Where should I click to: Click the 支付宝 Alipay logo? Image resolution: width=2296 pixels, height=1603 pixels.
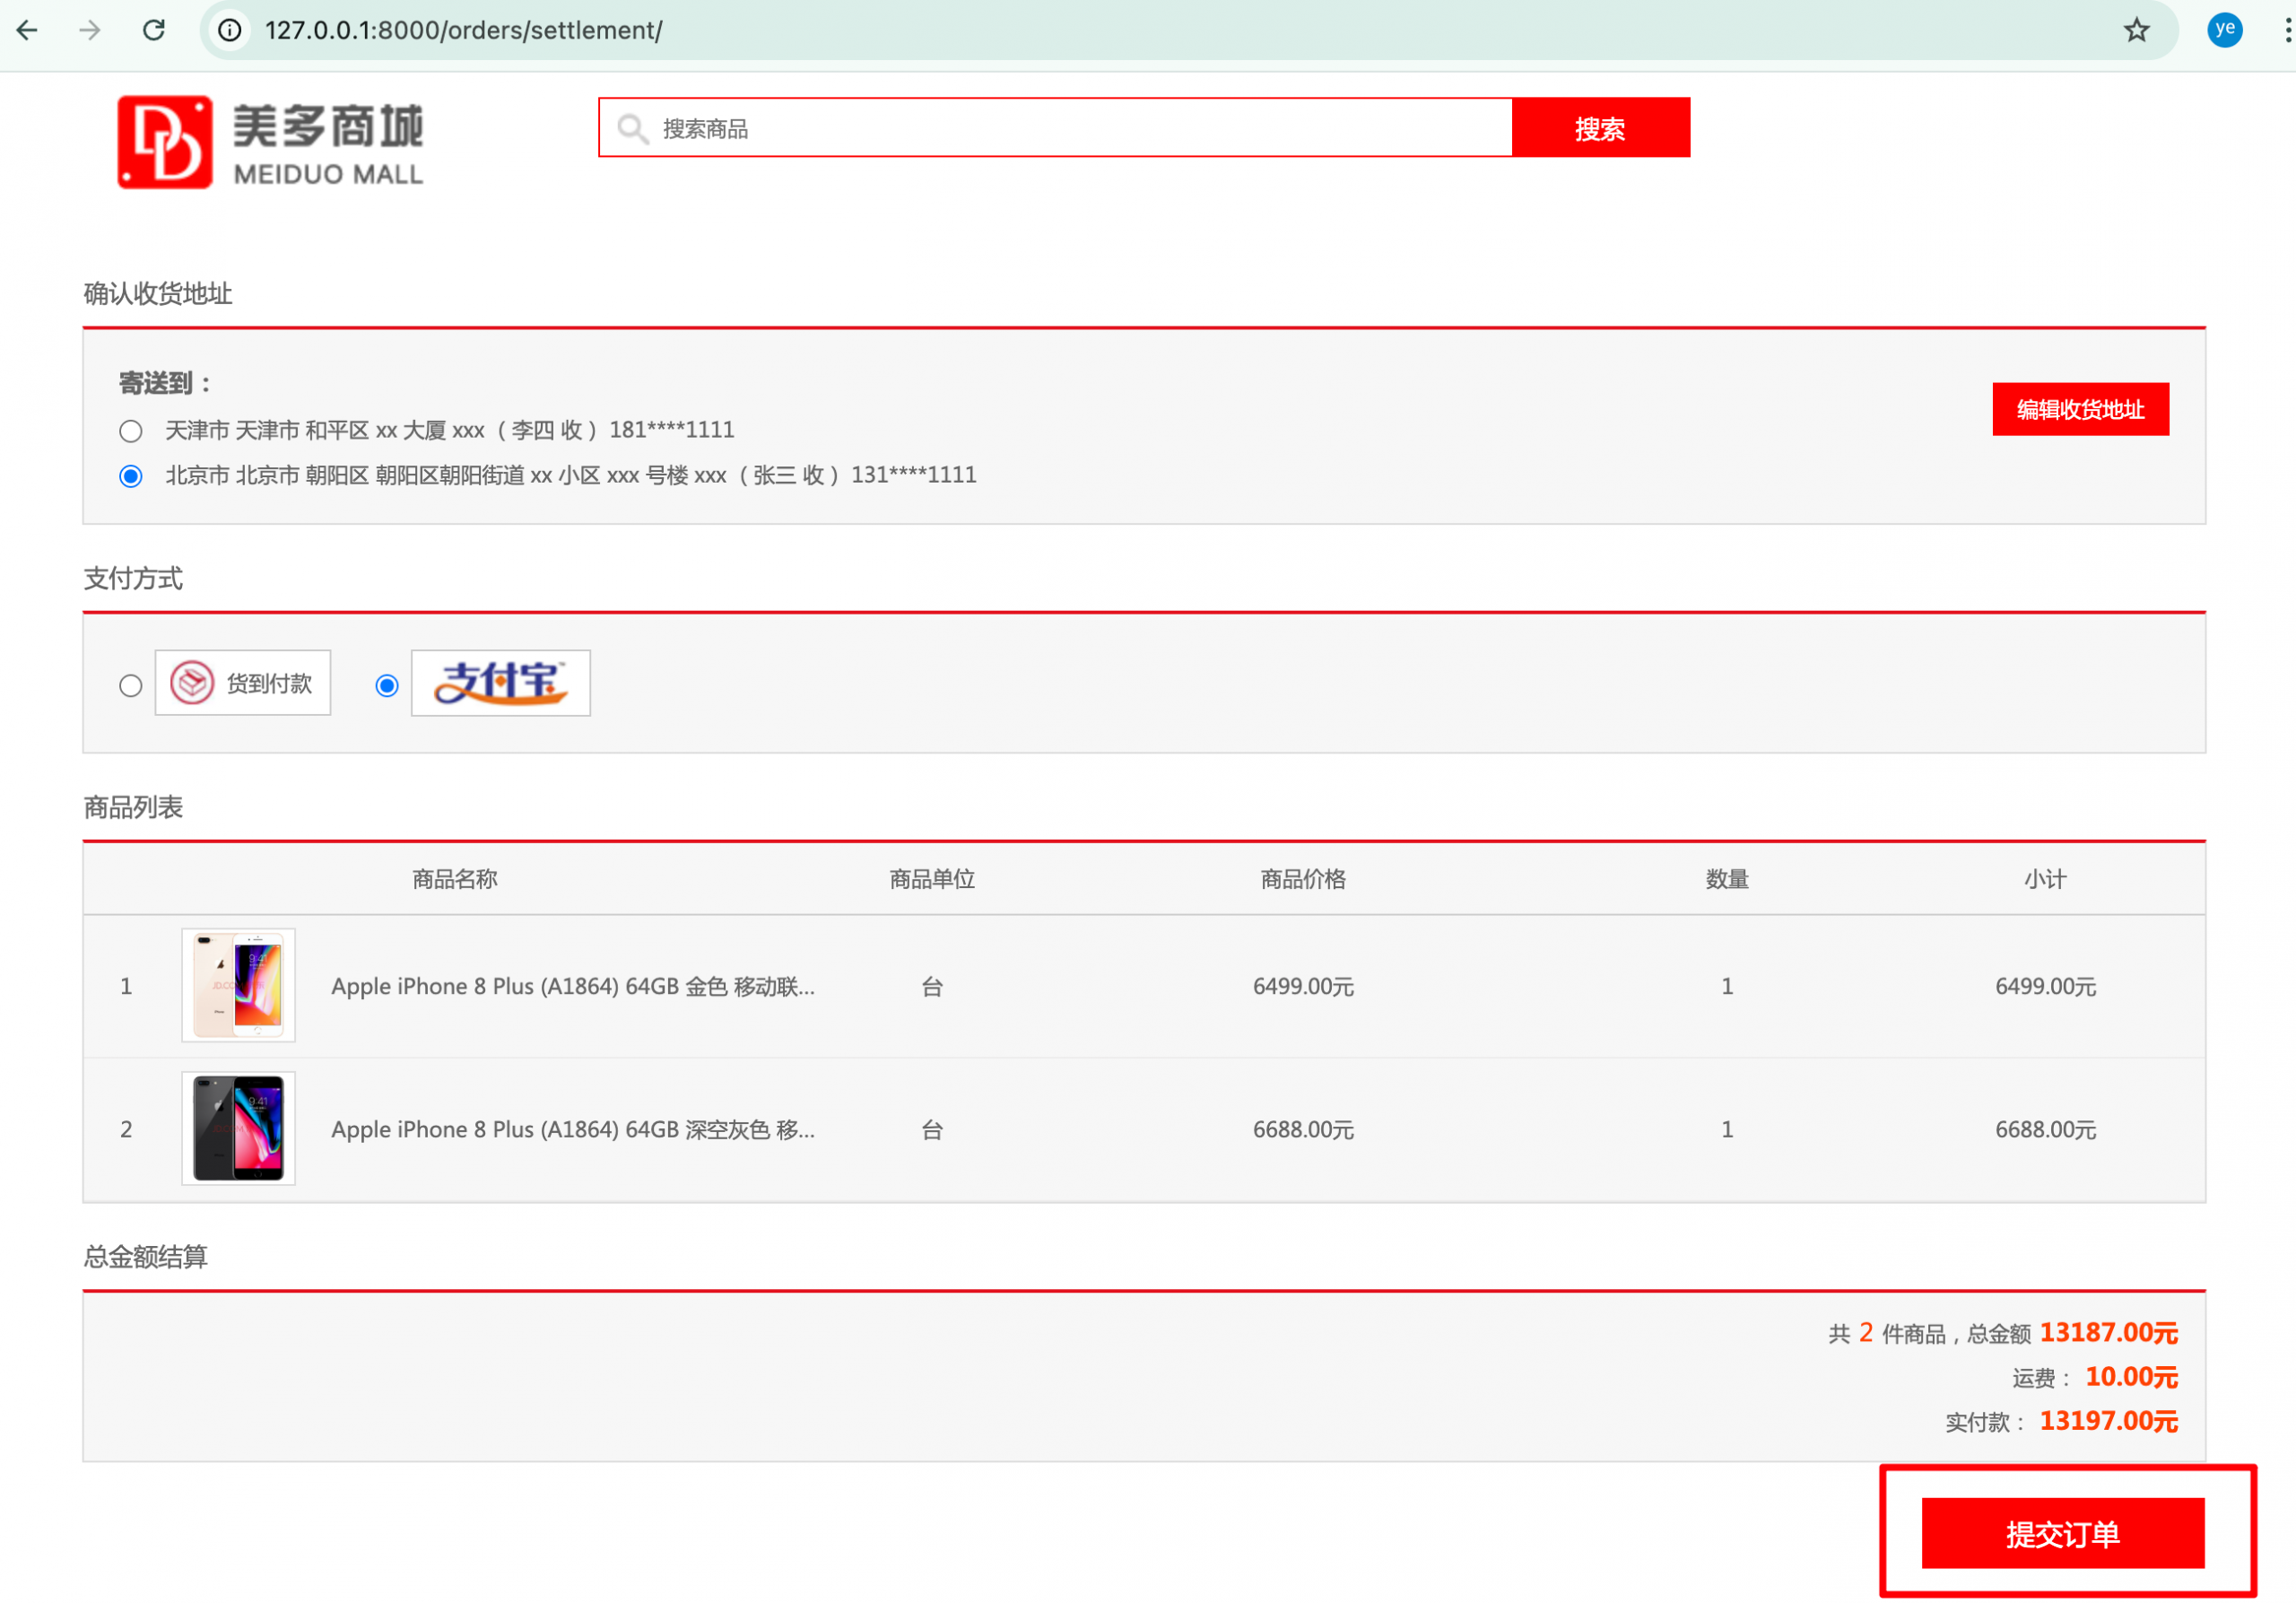click(x=501, y=683)
